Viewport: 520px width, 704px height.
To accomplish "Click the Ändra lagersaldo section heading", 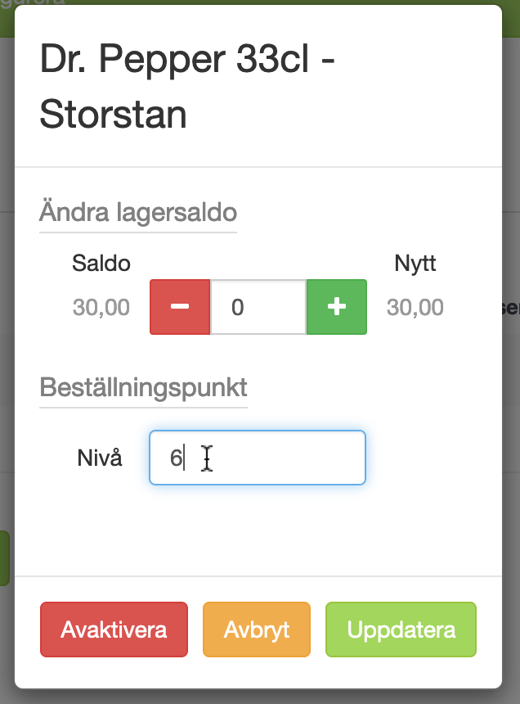I will 138,213.
